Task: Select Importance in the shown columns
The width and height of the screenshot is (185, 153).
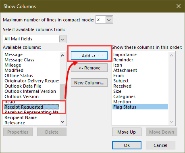Action: (x=140, y=54)
